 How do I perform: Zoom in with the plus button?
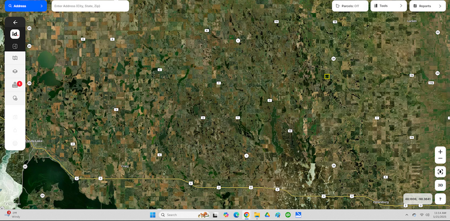coord(440,151)
